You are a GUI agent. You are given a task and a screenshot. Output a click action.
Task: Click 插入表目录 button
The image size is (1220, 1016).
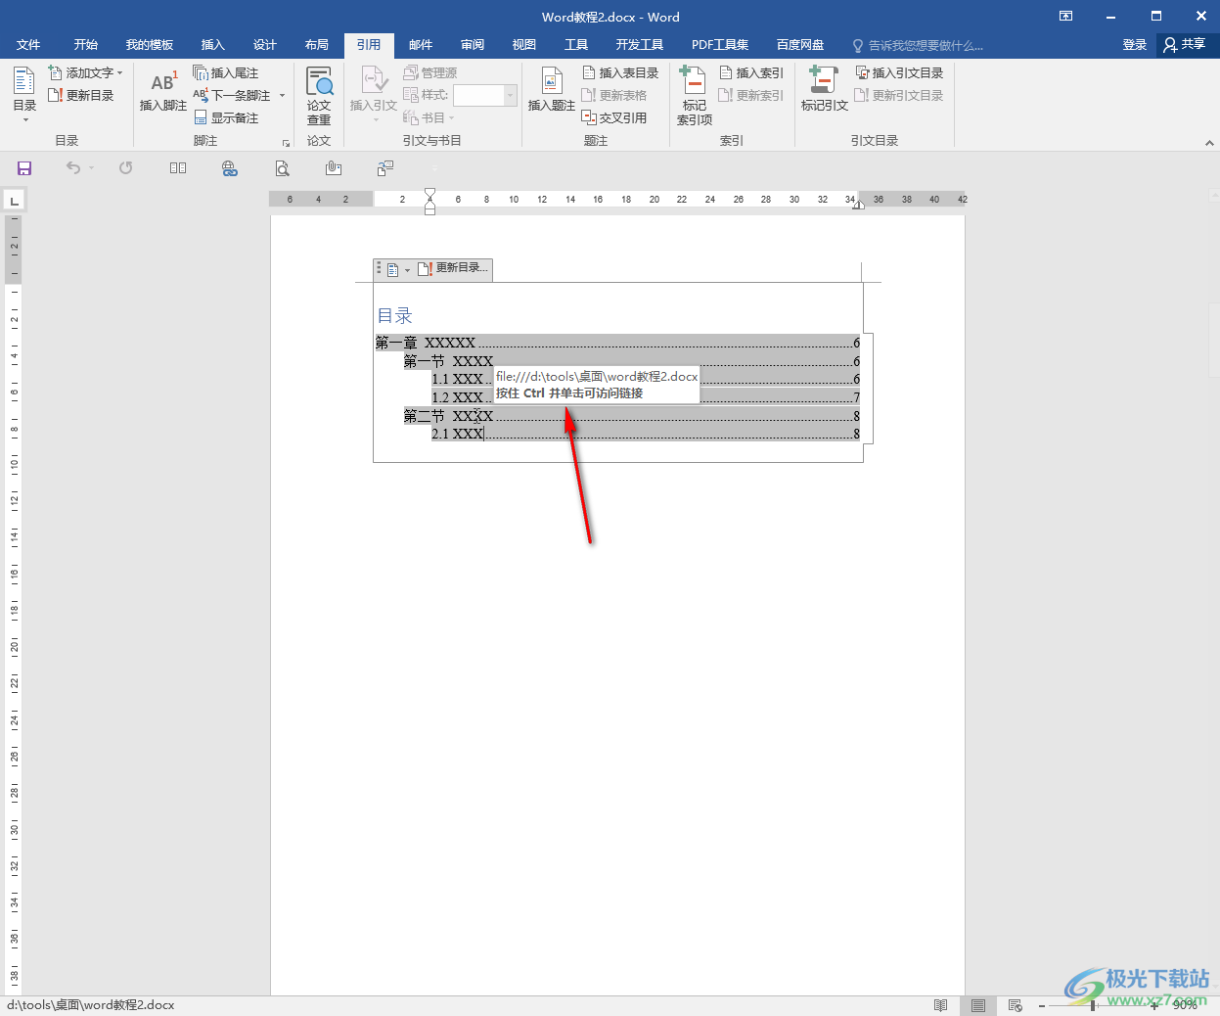point(620,72)
